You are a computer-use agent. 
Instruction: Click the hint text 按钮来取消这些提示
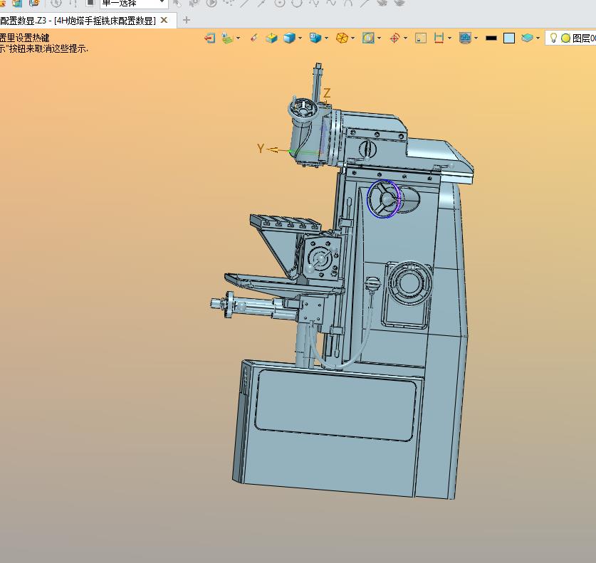pyautogui.click(x=48, y=48)
